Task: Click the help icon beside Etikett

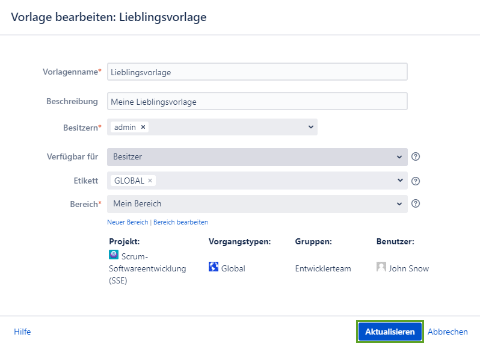Action: [415, 181]
